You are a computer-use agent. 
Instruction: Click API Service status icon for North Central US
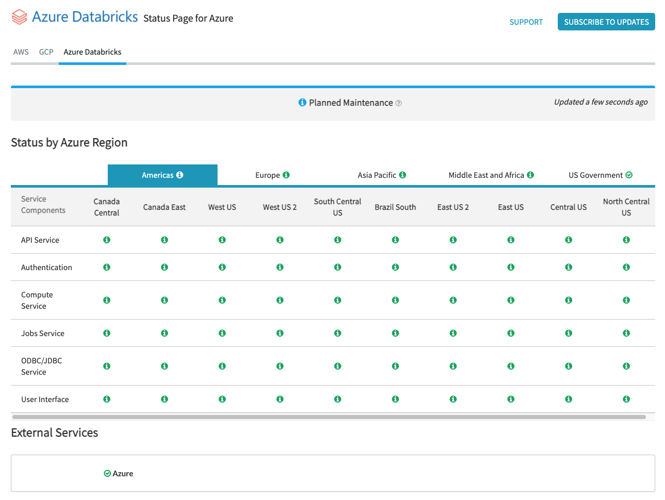(x=626, y=240)
